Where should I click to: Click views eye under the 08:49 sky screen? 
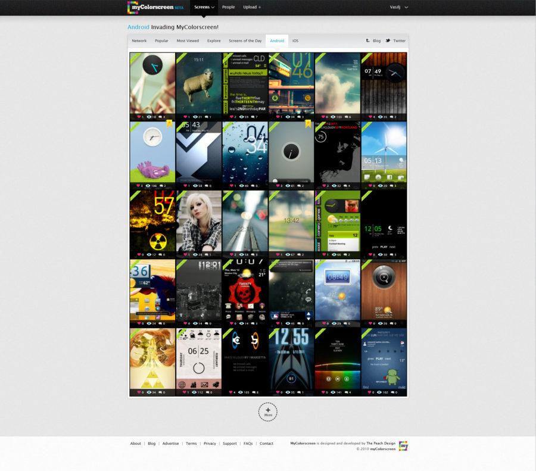(334, 323)
